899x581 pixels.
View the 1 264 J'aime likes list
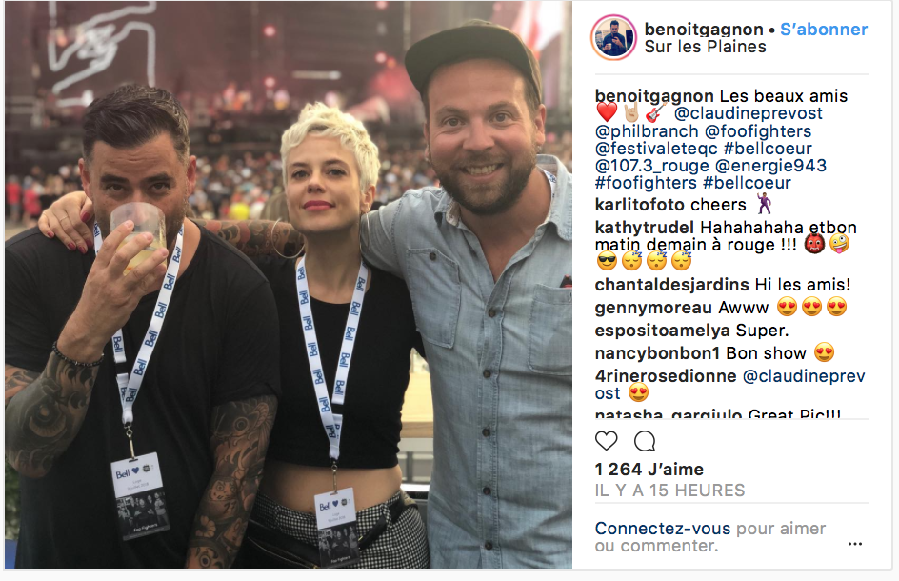[649, 470]
